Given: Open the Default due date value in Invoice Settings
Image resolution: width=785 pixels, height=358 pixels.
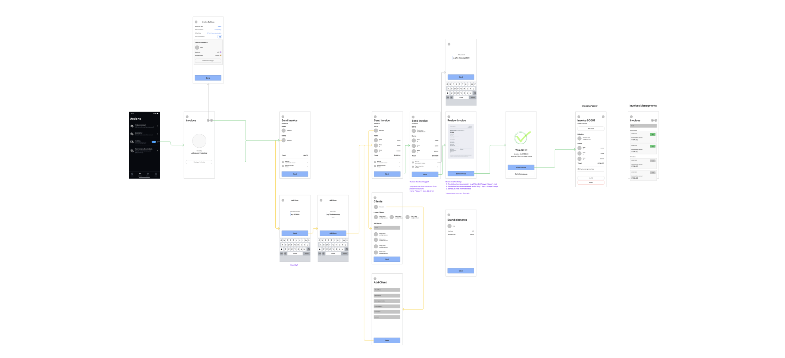Looking at the screenshot, I should tap(219, 26).
